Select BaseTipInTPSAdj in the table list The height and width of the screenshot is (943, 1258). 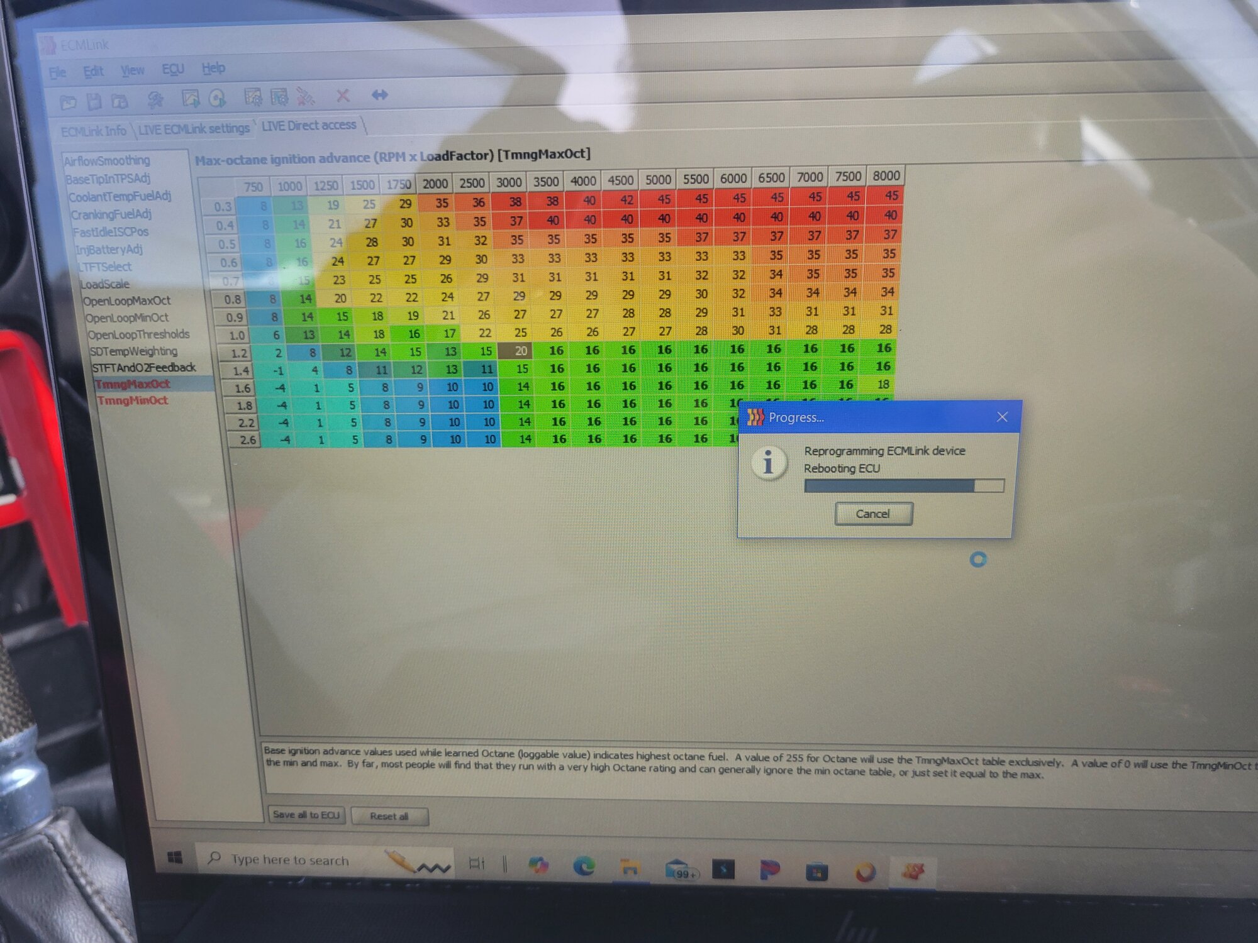tap(108, 179)
